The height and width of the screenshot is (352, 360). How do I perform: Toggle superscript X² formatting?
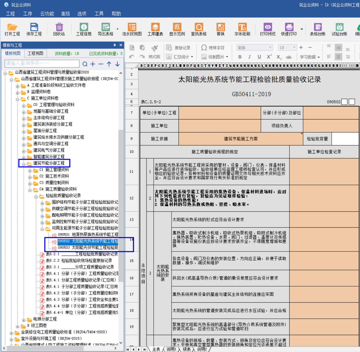click(x=269, y=57)
